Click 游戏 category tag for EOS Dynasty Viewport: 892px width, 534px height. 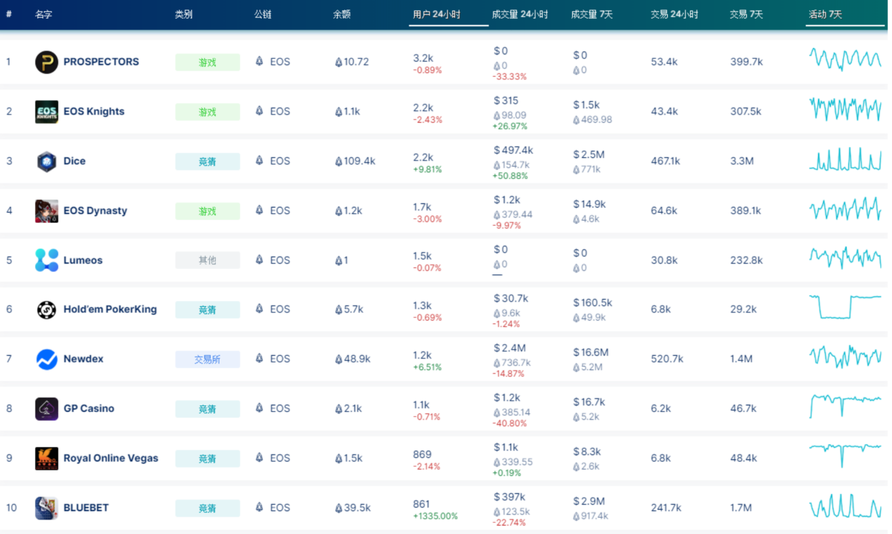[207, 211]
